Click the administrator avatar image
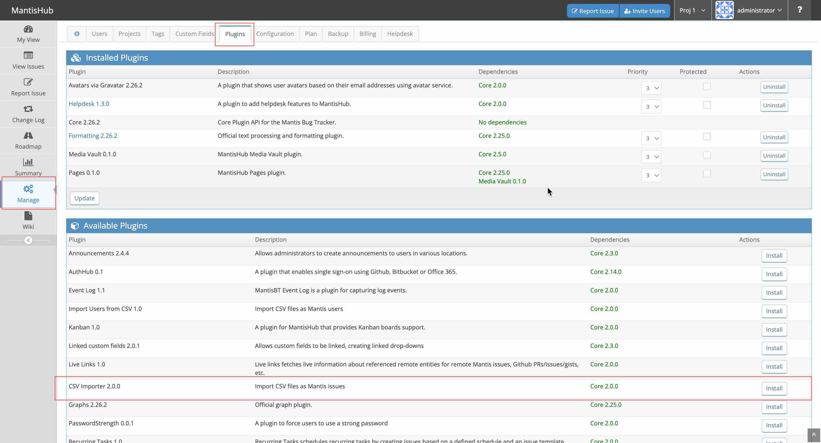Viewport: 821px width, 443px height. point(724,10)
